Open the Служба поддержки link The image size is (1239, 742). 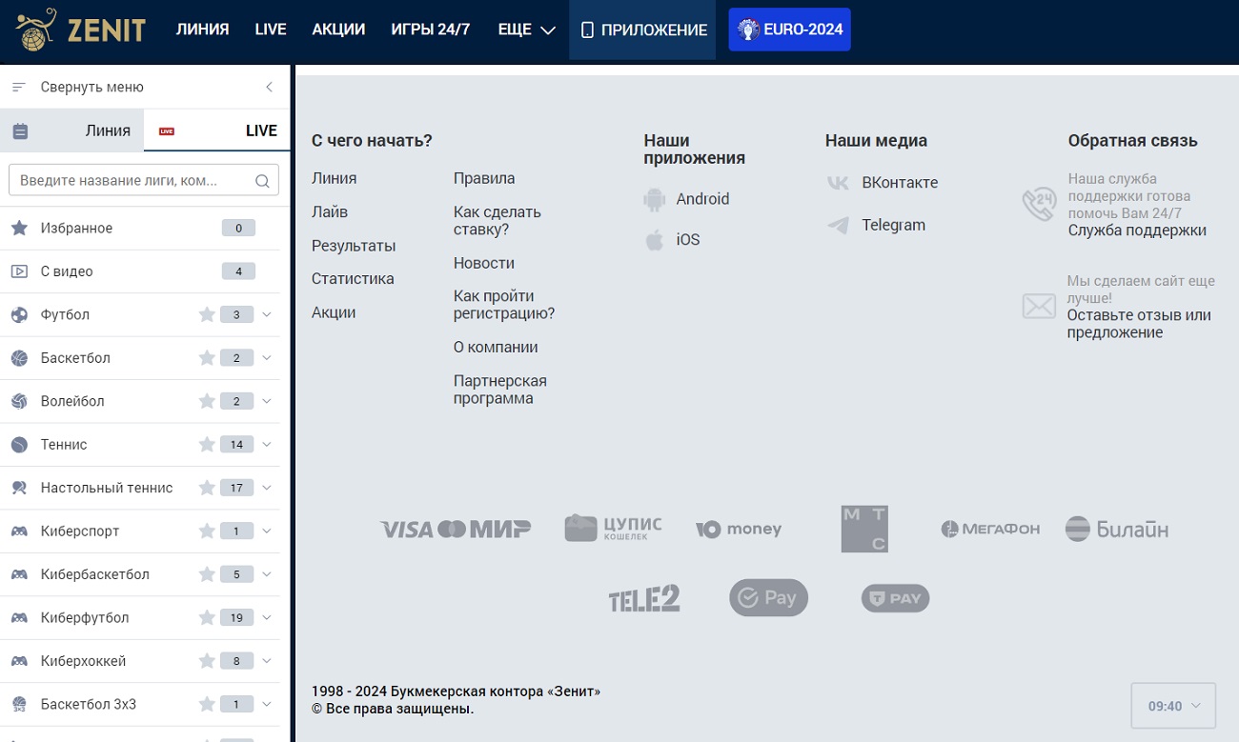pyautogui.click(x=1137, y=231)
